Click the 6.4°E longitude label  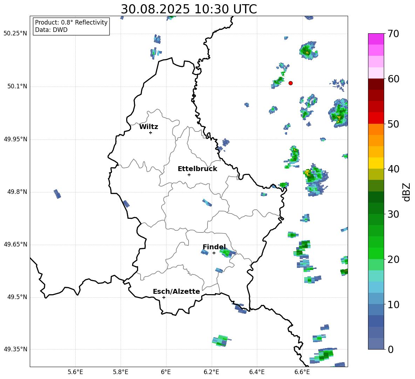click(x=257, y=372)
